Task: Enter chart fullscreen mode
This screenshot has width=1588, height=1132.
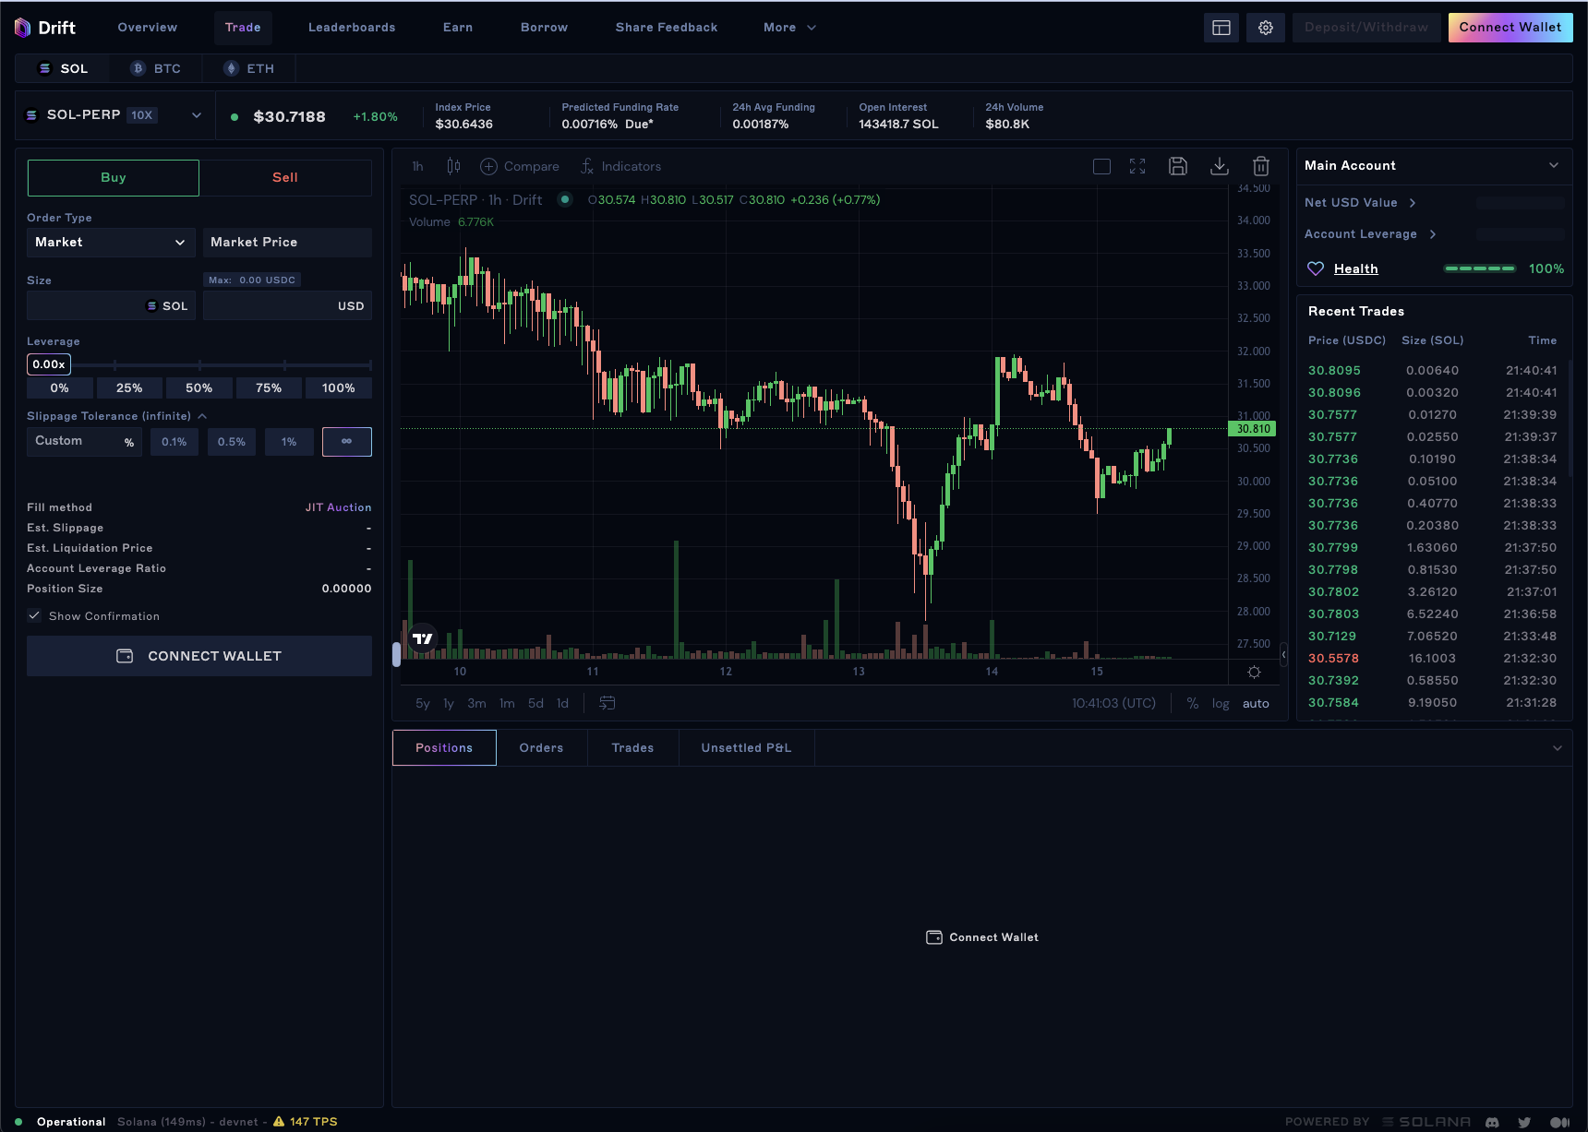Action: (x=1137, y=166)
